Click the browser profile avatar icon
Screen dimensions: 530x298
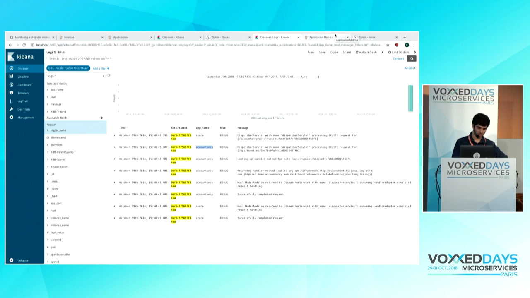click(x=407, y=45)
